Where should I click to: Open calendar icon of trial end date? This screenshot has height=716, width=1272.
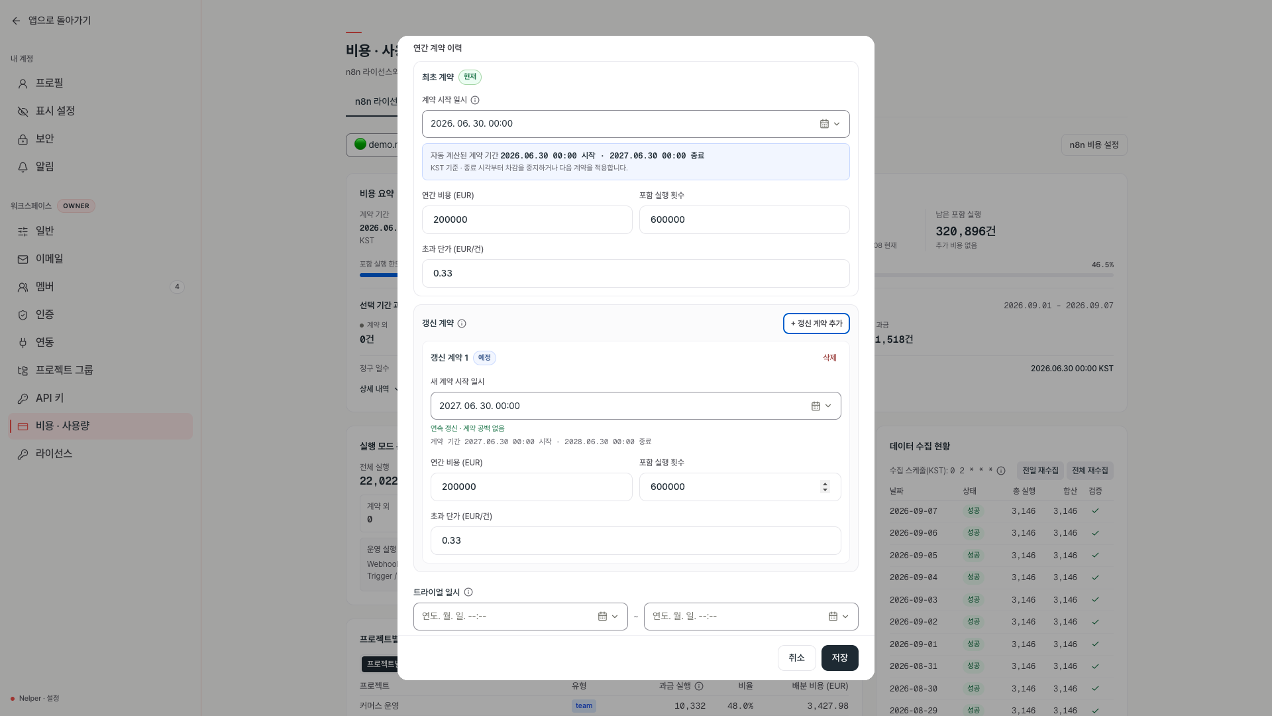pyautogui.click(x=833, y=617)
